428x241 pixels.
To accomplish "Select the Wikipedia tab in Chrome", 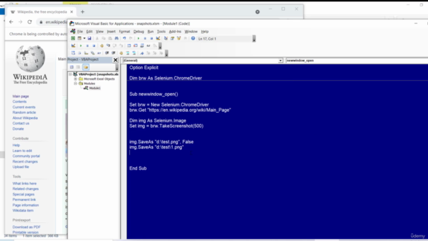I will pyautogui.click(x=41, y=12).
